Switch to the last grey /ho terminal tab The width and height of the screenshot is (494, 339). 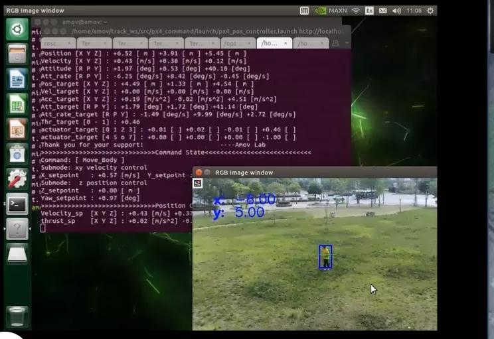(x=311, y=43)
